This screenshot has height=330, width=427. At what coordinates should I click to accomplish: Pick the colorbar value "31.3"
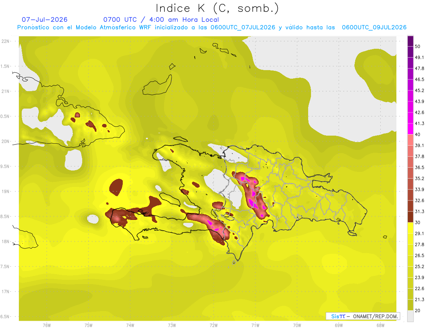pyautogui.click(x=419, y=211)
